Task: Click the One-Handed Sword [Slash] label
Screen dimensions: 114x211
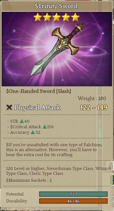Action: [38, 91]
